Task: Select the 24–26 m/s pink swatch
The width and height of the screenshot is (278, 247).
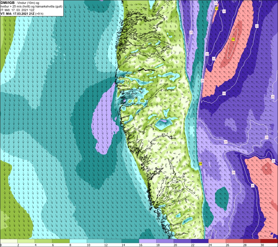Action: click(217, 241)
